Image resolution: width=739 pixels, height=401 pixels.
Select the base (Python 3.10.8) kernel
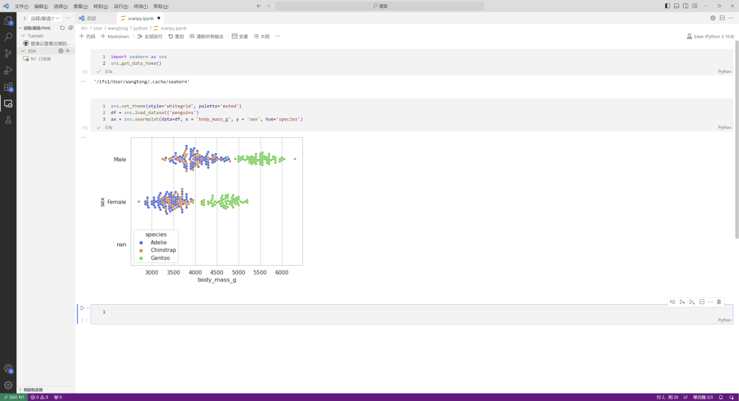pos(710,36)
